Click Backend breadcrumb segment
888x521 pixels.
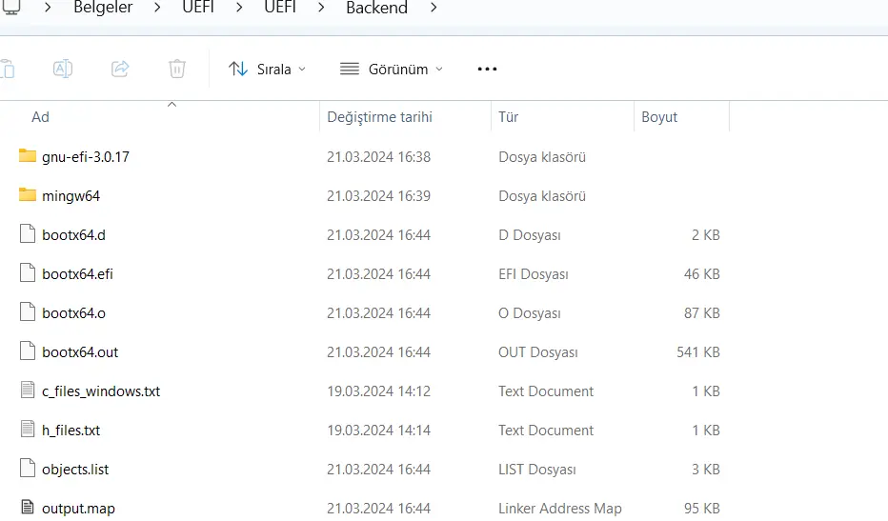tap(376, 8)
